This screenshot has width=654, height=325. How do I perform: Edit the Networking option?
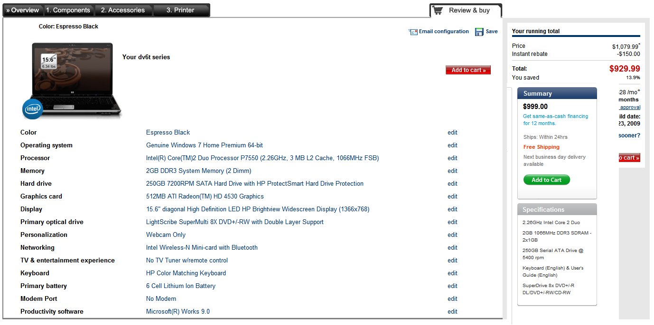(x=452, y=248)
